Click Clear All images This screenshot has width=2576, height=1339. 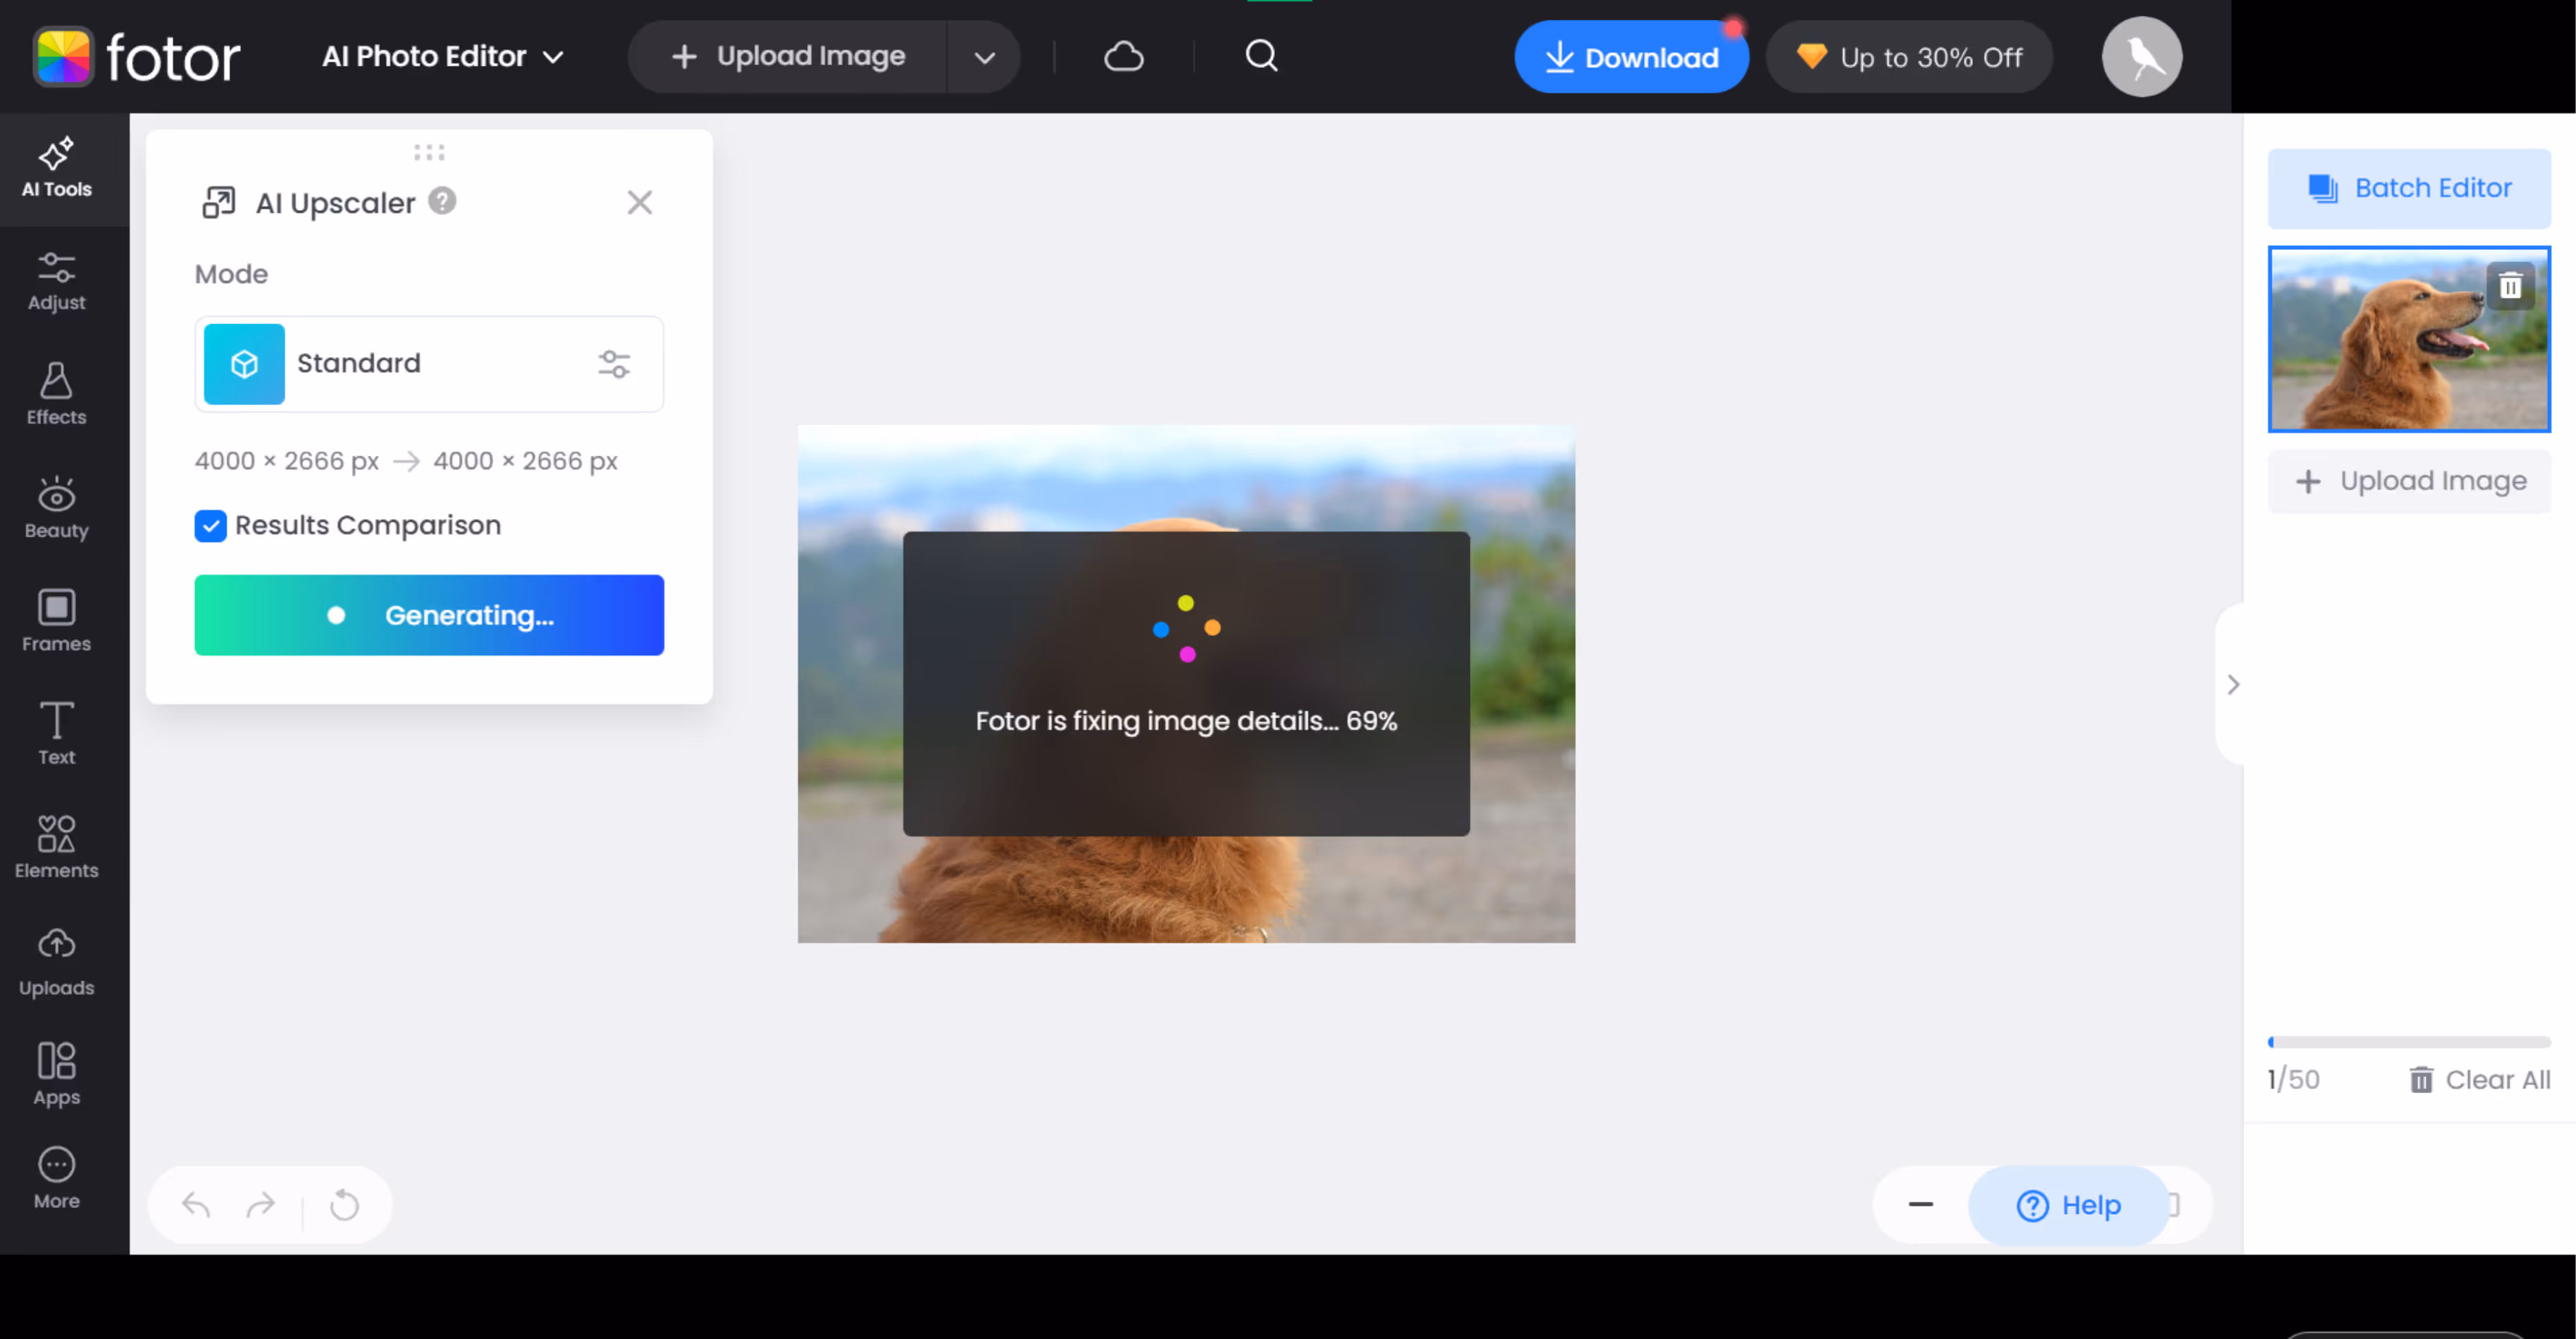pos(2480,1079)
